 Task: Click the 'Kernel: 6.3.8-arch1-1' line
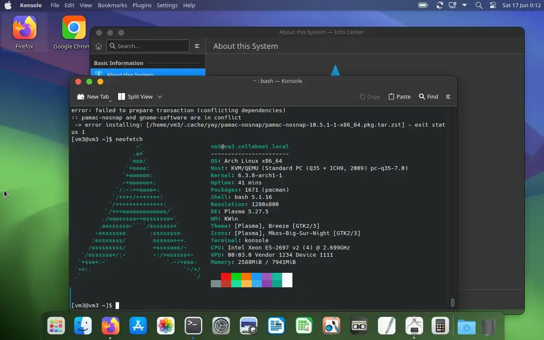(246, 176)
